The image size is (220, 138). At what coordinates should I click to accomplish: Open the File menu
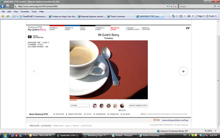(x=3, y=11)
